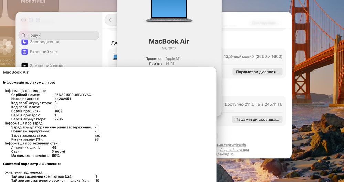Click the Інформація про заряд: row
344x182 pixels.
[x=24, y=123]
